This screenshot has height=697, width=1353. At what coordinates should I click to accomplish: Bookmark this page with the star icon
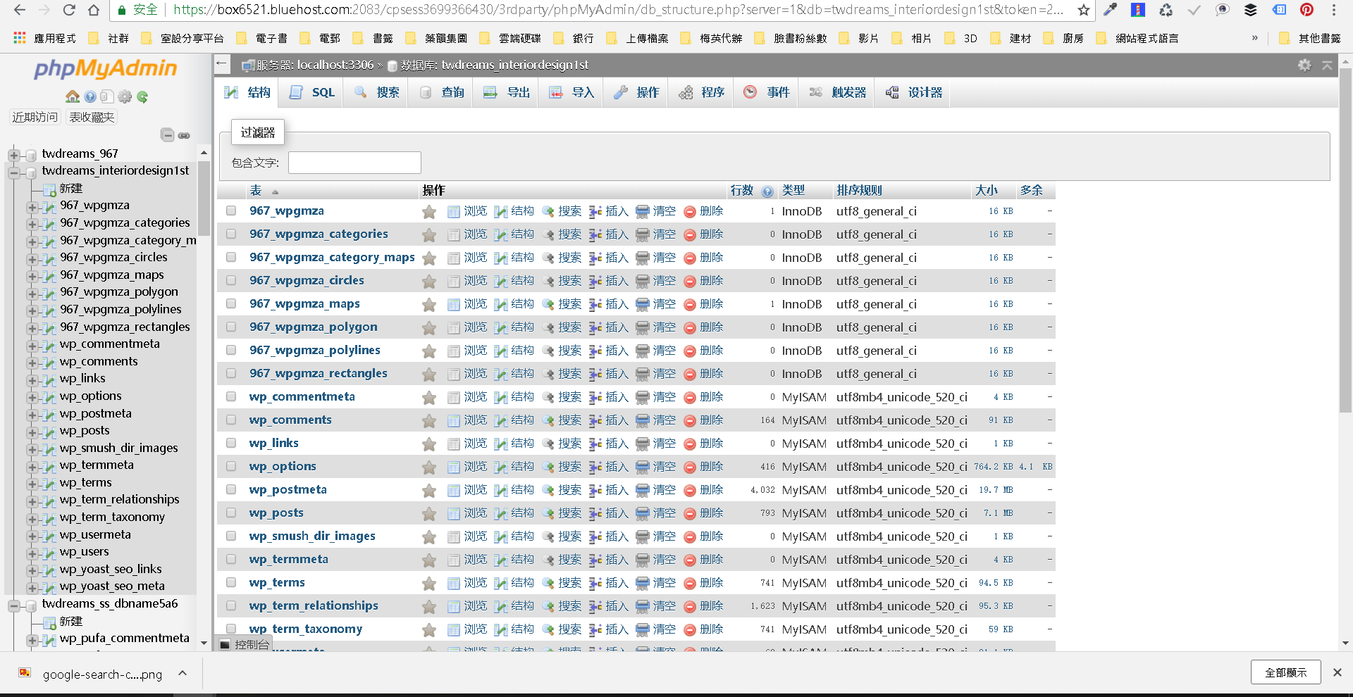point(1083,10)
